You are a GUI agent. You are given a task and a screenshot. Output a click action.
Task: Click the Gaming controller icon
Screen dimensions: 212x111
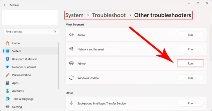coord(8,107)
